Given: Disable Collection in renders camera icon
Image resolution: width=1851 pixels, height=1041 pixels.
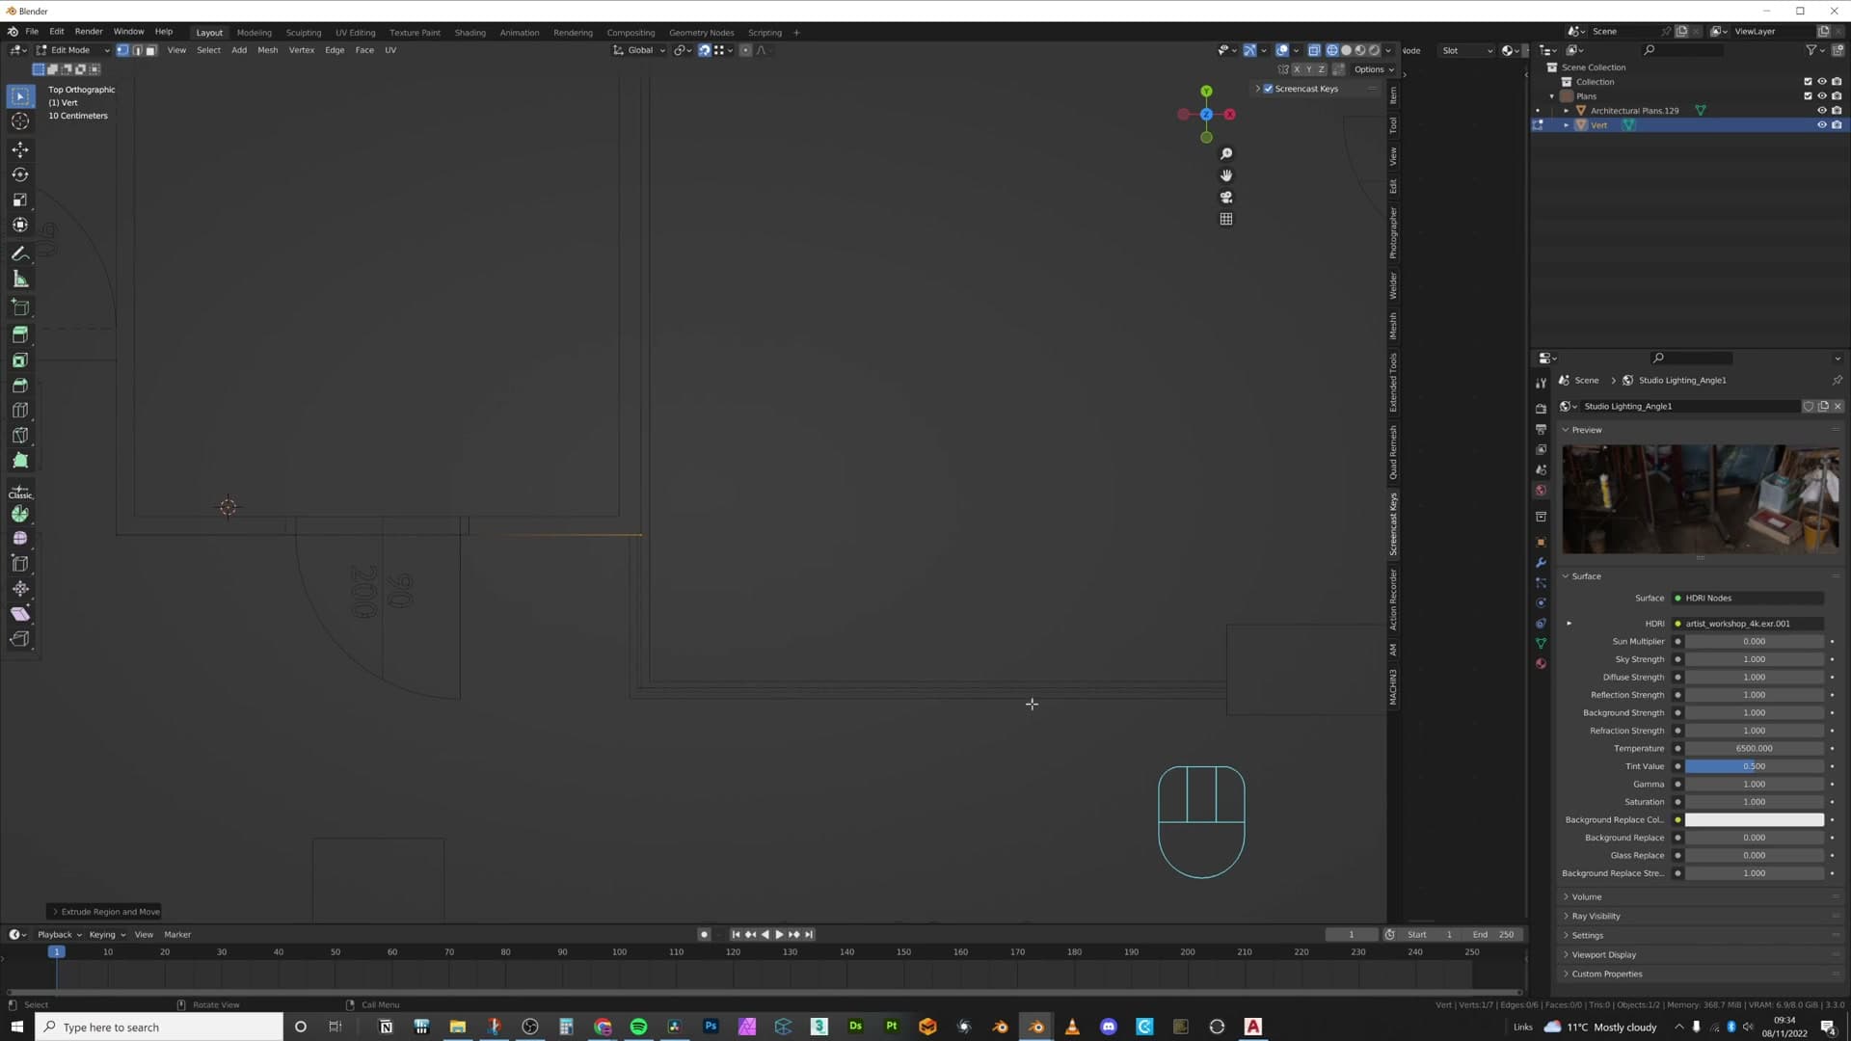Looking at the screenshot, I should [1837, 82].
